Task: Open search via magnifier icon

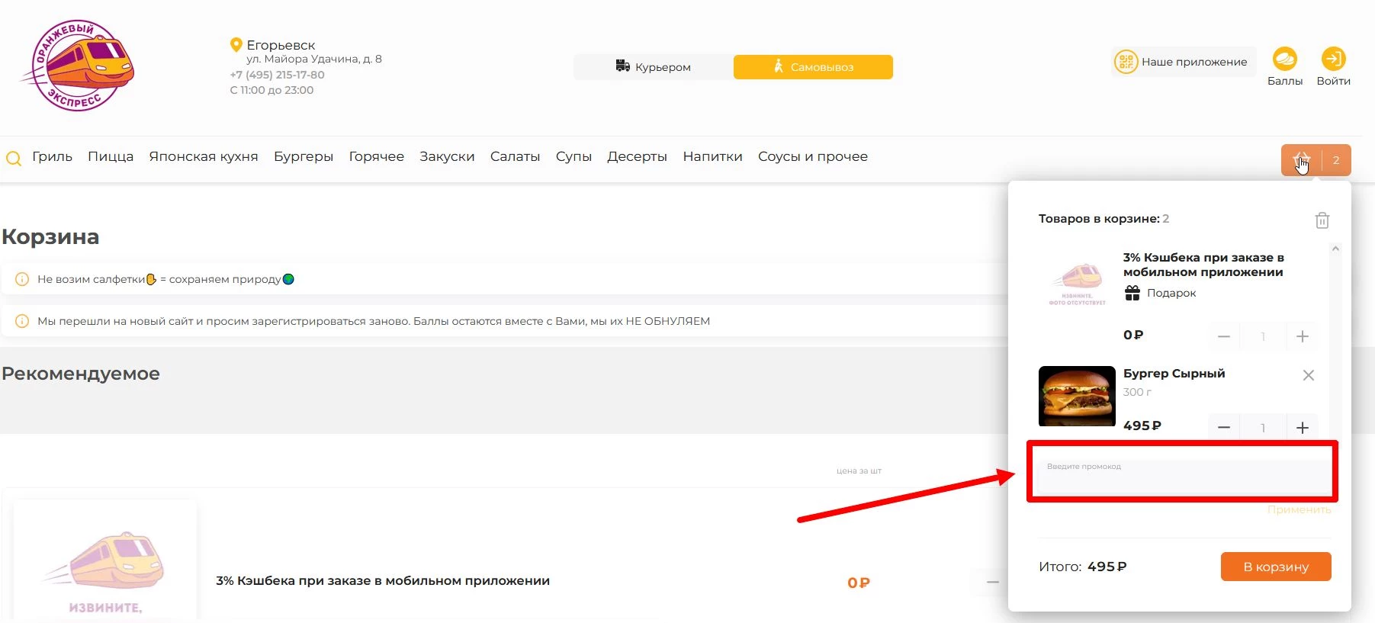Action: 13,158
